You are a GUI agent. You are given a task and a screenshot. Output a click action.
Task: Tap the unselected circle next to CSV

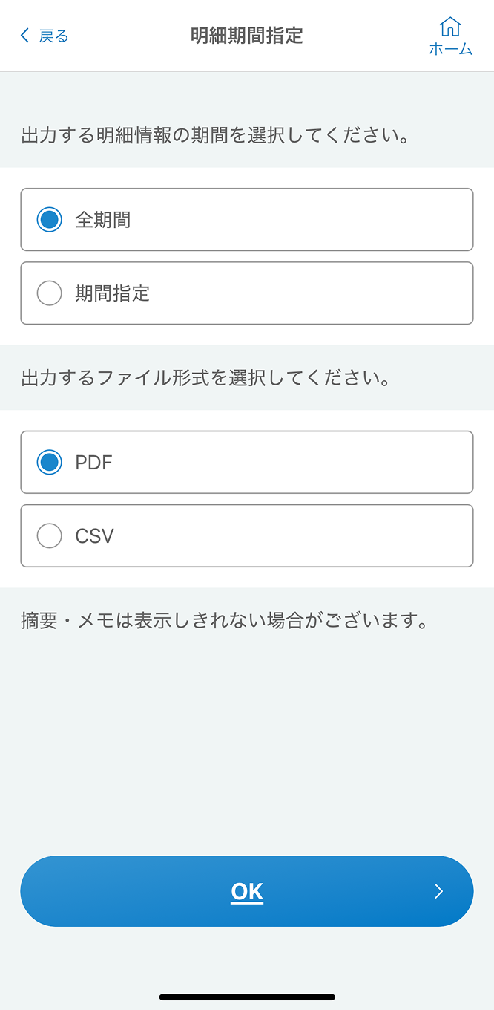click(49, 535)
